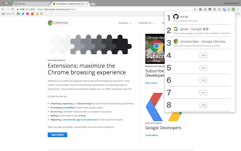Click the user name at window top right
This screenshot has width=241, height=151.
pyautogui.click(x=231, y=3)
